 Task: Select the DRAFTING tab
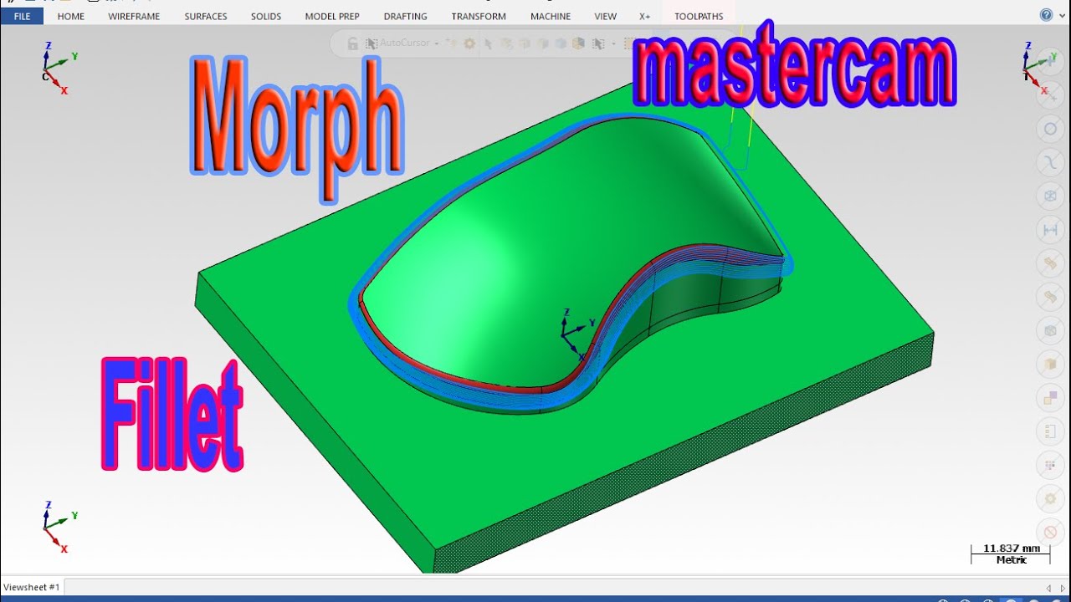(x=406, y=16)
